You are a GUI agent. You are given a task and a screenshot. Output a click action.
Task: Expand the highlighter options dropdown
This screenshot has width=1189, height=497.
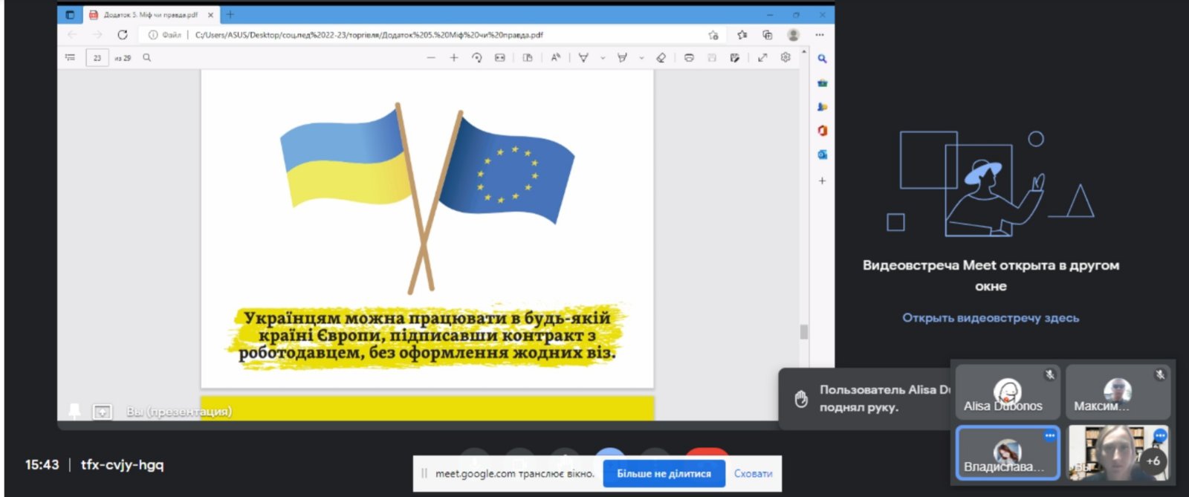(641, 58)
